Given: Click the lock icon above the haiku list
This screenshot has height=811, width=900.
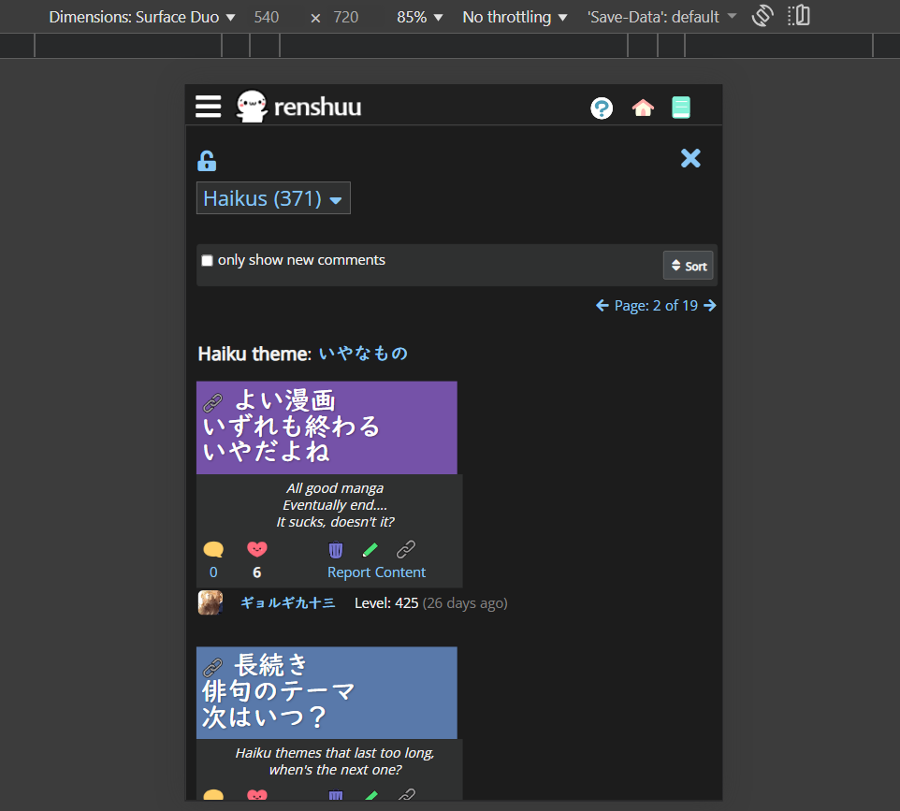Looking at the screenshot, I should (x=207, y=160).
